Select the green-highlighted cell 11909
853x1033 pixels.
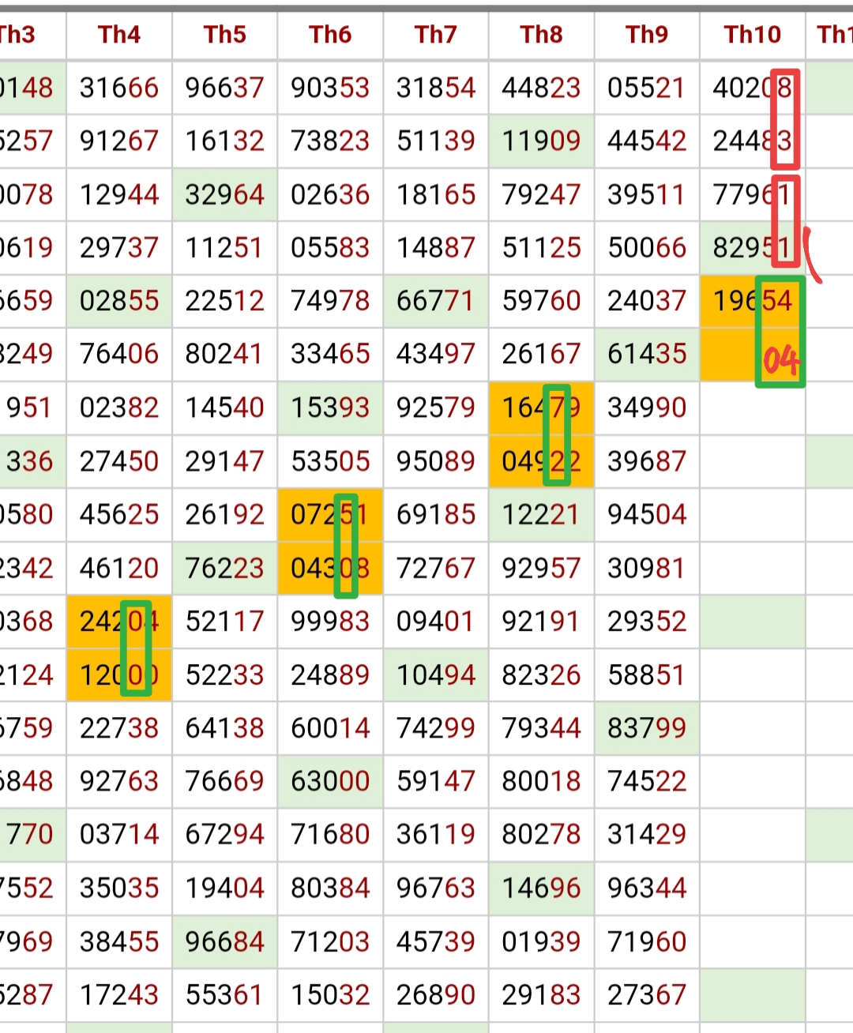542,141
